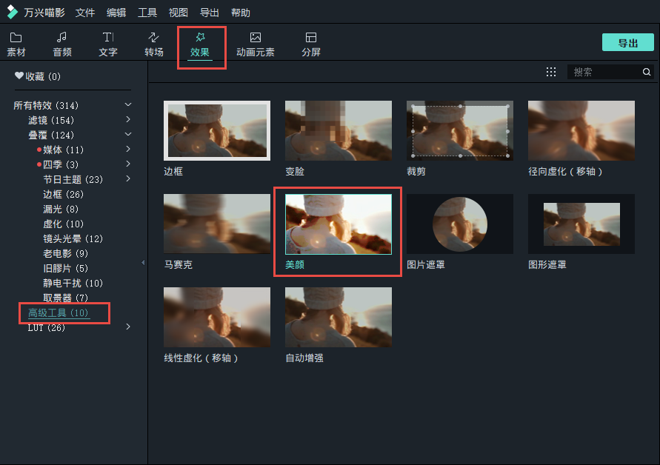The image size is (660, 465).
Task: Switch to the 效果 tab
Action: 201,42
